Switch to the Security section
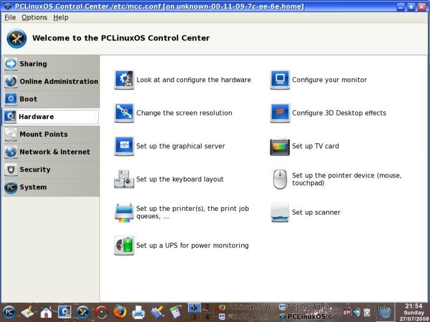430x322 pixels. point(51,170)
